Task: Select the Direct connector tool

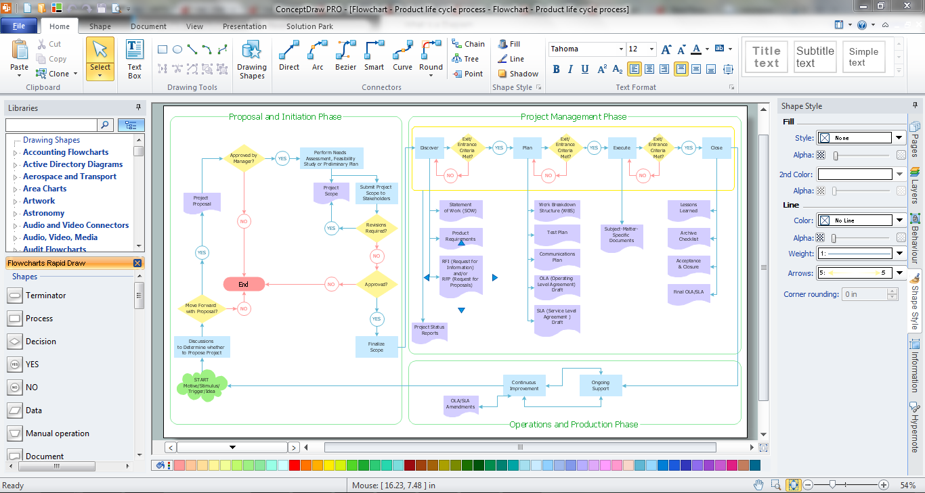Action: 289,55
